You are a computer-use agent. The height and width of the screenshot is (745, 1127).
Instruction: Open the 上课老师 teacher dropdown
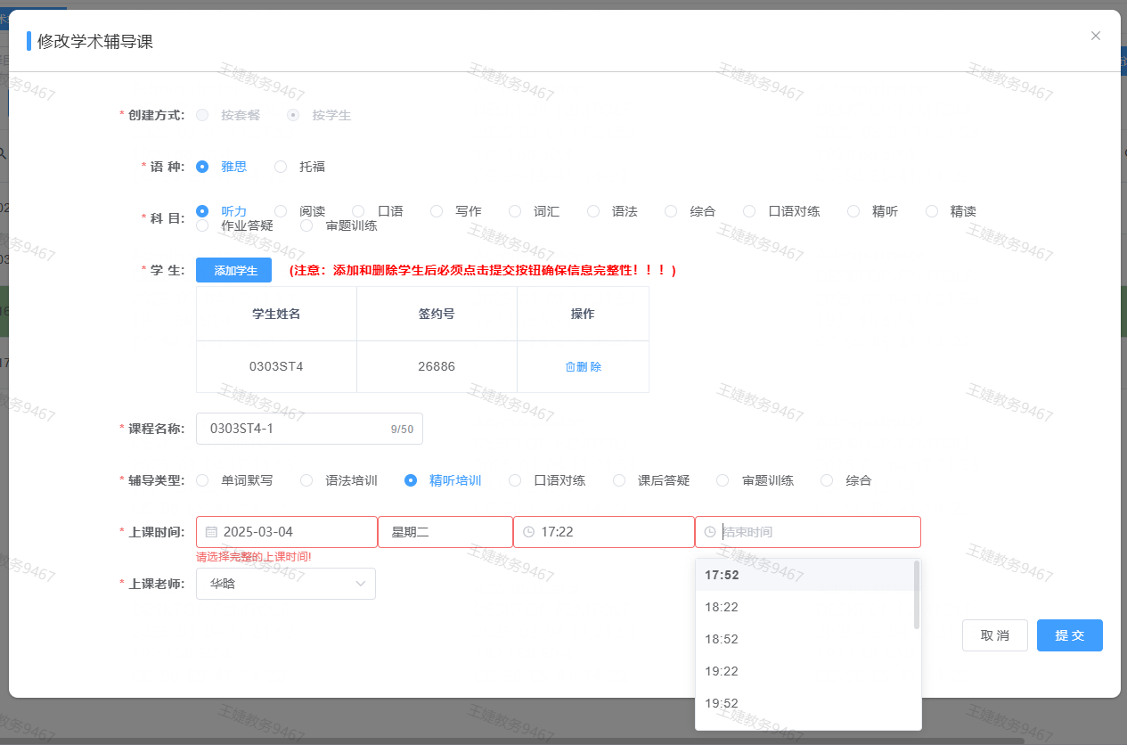(285, 584)
